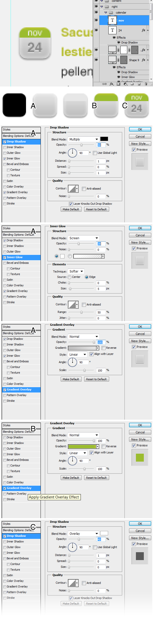Click the angle dial in the Multiply Drop Shadow dialog
The image size is (153, 631).
(72, 153)
